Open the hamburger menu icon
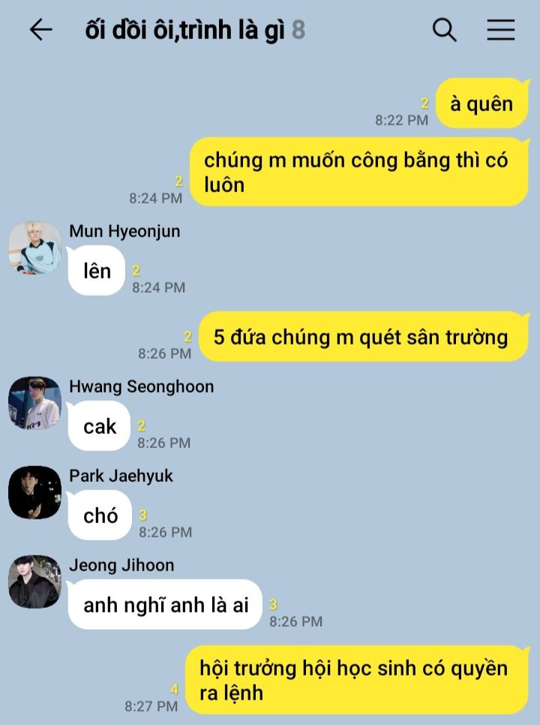 501,30
